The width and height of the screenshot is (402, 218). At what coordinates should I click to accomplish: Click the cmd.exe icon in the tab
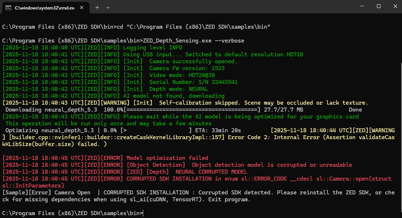tap(8, 7)
